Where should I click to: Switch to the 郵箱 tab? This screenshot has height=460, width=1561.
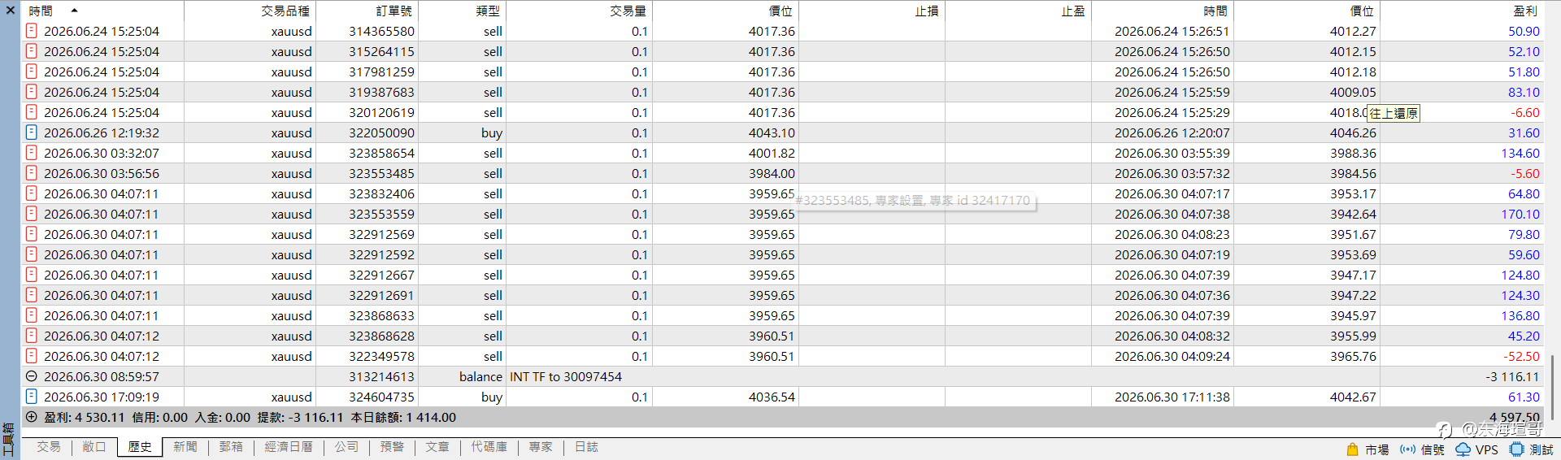coord(231,447)
